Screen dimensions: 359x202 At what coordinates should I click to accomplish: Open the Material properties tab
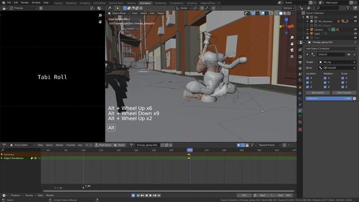(300, 122)
